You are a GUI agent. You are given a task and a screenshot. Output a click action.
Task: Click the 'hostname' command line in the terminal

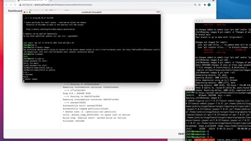coord(28,74)
